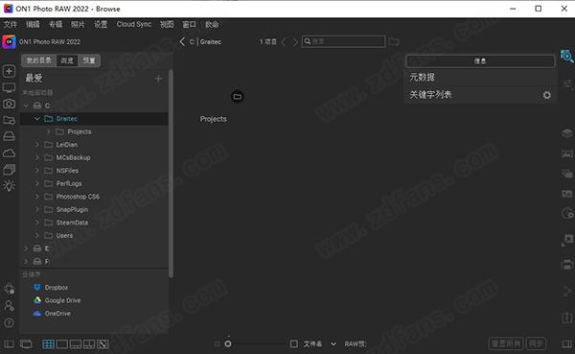Click the 同步 sync button at bottom right
The width and height of the screenshot is (575, 354).
tap(536, 343)
